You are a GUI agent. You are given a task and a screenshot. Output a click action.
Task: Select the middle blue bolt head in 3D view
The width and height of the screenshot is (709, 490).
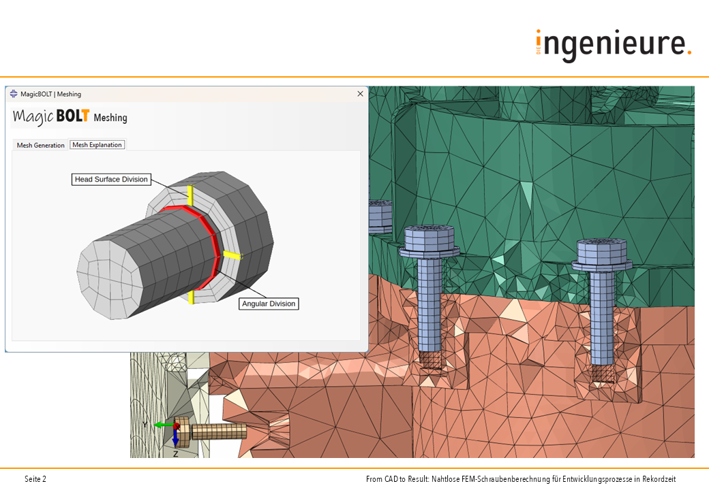[x=429, y=240]
